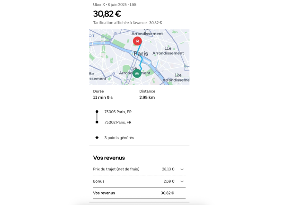Click the drop-off square route icon
284x205 pixels.
(97, 122)
